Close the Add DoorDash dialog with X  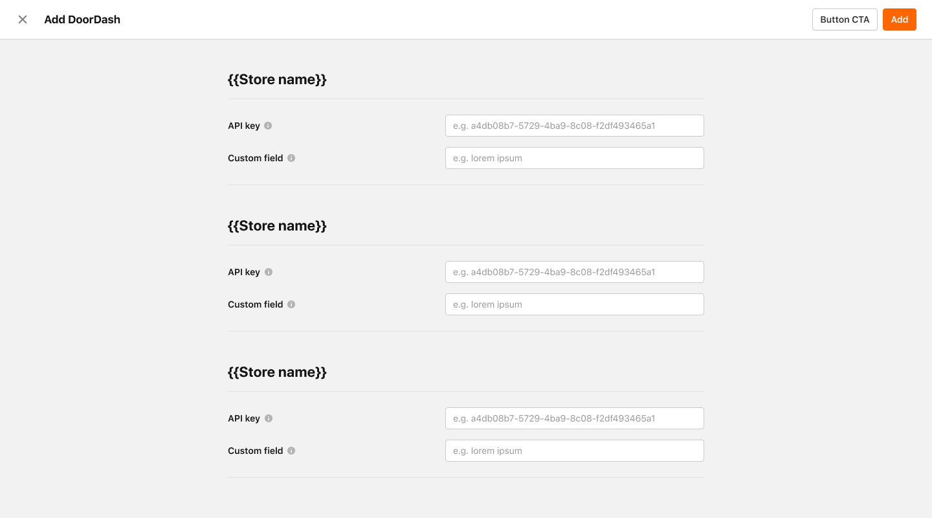click(x=23, y=19)
